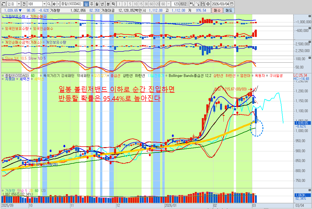Image resolution: width=312 pixels, height=209 pixels.
Task: Click the magnifier search icon
Action: (49, 4)
